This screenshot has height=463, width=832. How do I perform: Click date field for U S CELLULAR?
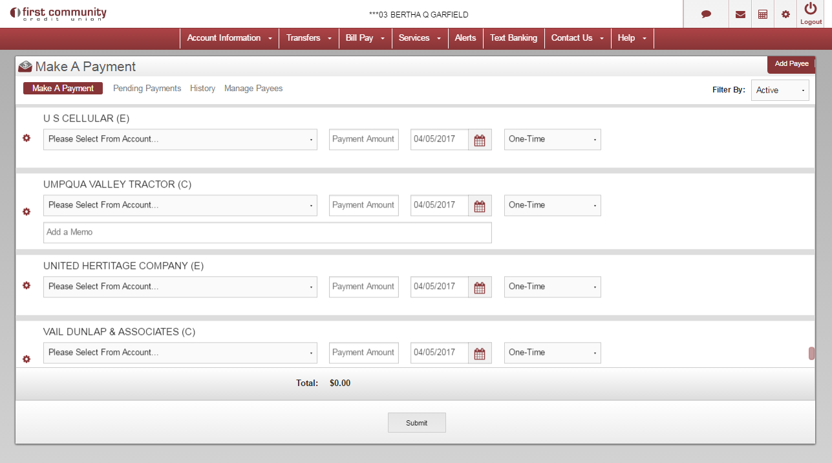point(440,140)
